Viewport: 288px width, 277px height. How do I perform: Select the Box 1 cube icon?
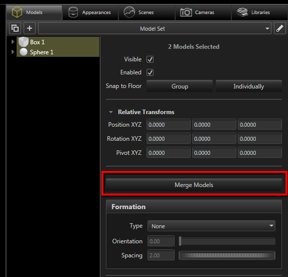pos(24,42)
